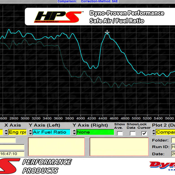Click the 'X Axis' label
The height and width of the screenshot is (175, 175).
click(13, 125)
